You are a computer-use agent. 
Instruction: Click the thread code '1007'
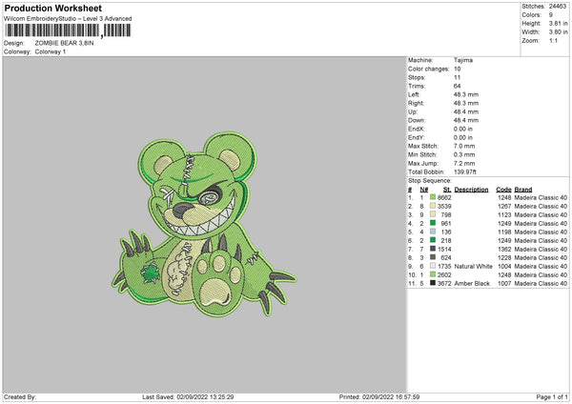pos(505,283)
